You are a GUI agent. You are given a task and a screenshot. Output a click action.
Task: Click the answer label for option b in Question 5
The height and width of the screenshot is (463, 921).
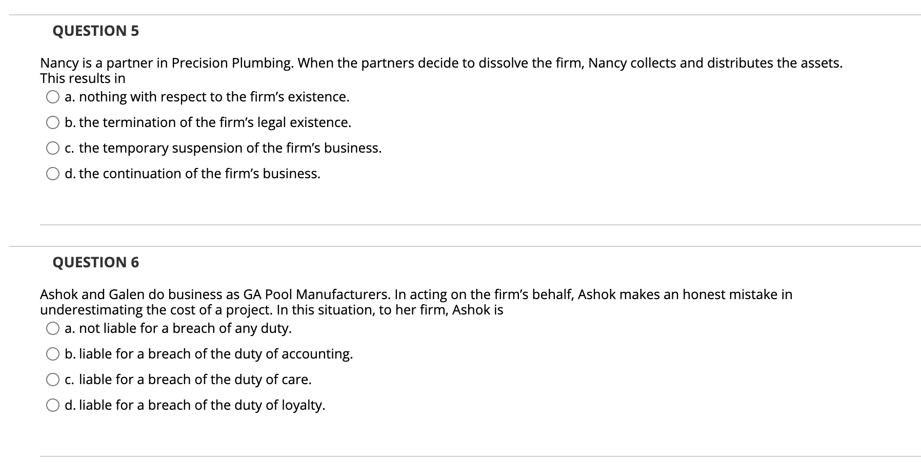[208, 122]
